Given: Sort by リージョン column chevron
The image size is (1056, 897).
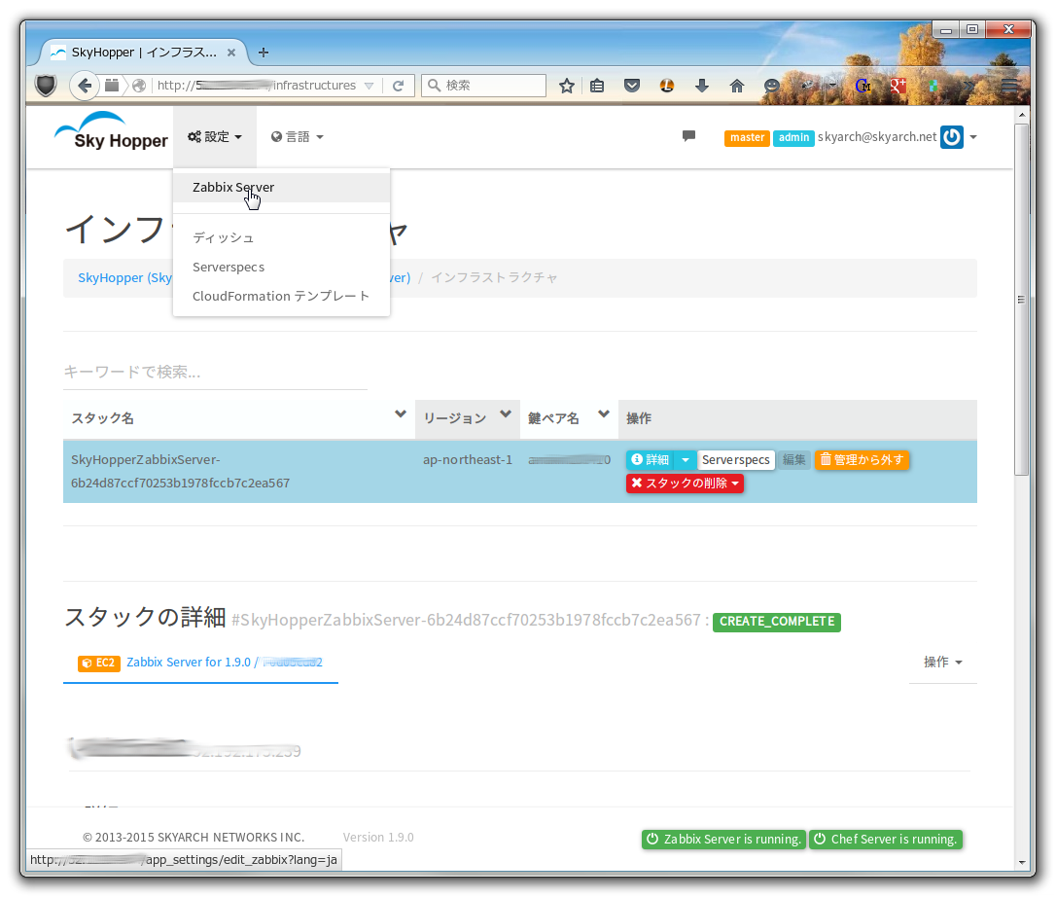Looking at the screenshot, I should click(x=505, y=413).
